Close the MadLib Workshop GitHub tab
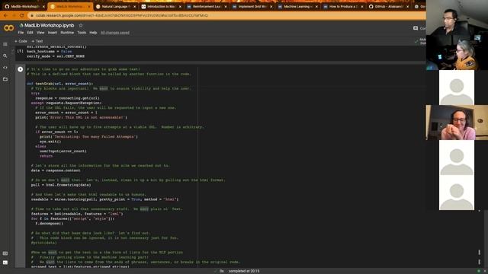488x274 pixels. pos(43,7)
